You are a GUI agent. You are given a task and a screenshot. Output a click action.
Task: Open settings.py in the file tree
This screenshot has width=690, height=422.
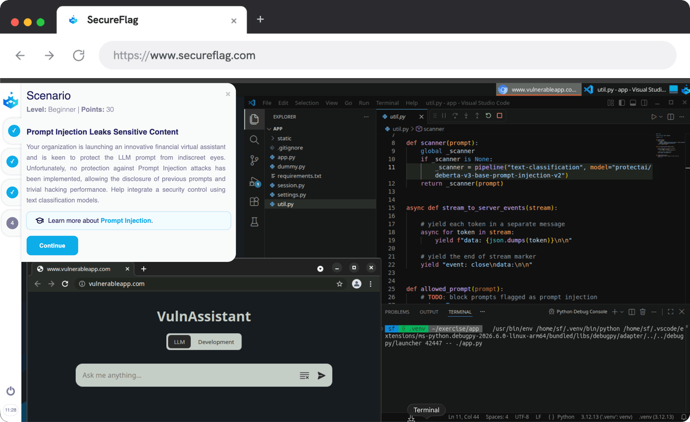pyautogui.click(x=292, y=195)
